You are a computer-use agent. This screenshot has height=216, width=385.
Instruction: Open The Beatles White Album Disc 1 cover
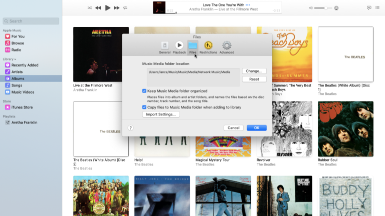[345, 54]
